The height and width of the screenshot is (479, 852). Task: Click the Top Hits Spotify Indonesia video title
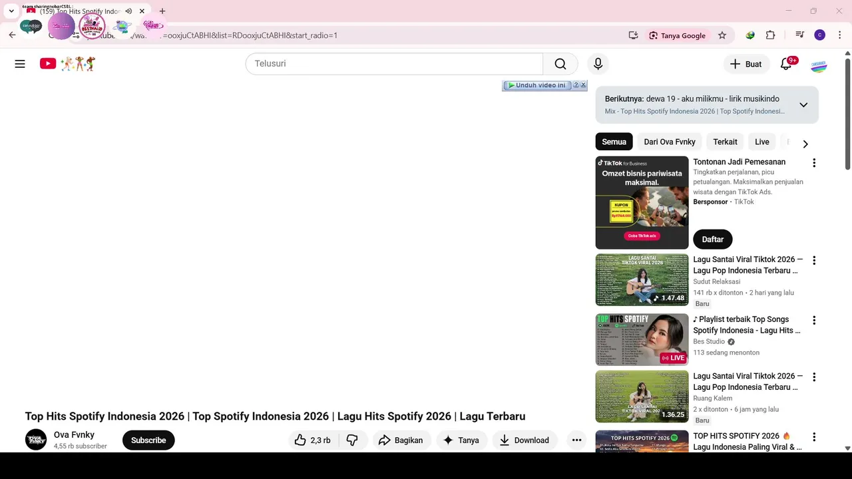pos(275,416)
